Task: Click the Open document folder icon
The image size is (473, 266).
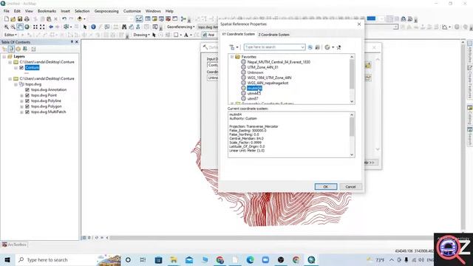Action: (13, 19)
